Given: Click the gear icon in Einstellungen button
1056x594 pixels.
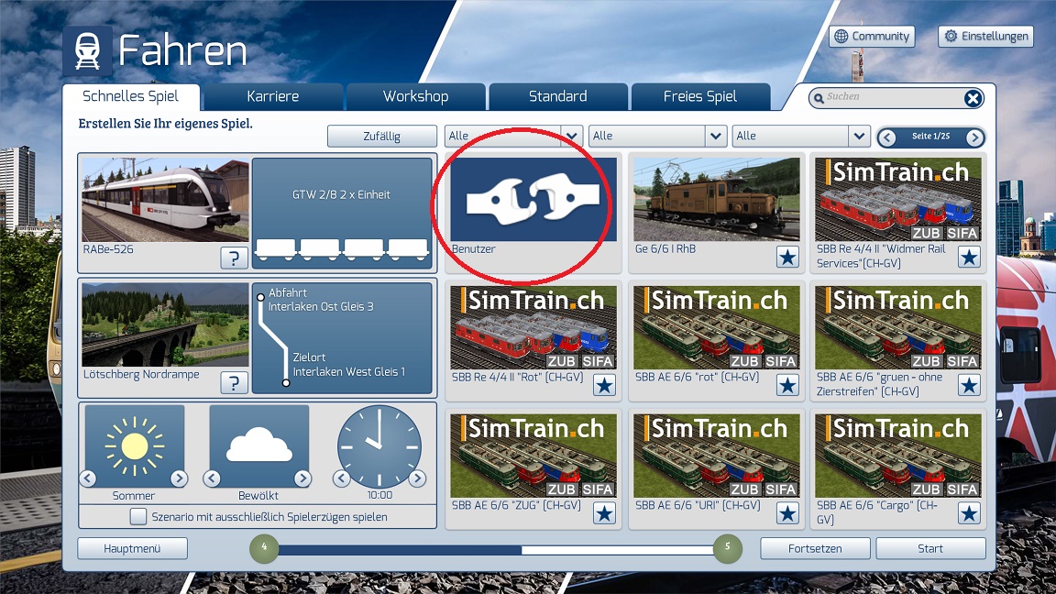Looking at the screenshot, I should pos(951,37).
